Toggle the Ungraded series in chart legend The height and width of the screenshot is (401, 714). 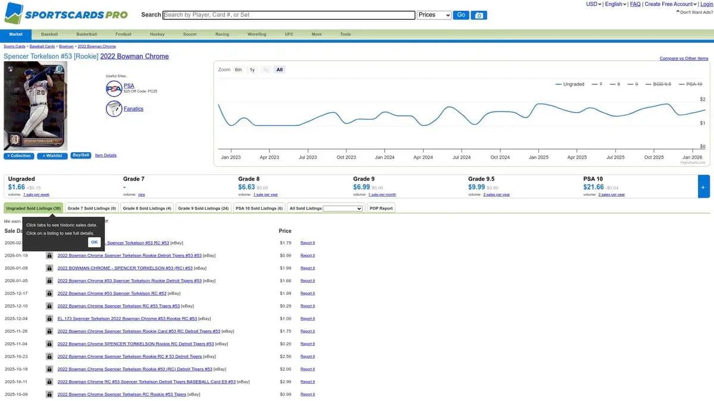[569, 84]
